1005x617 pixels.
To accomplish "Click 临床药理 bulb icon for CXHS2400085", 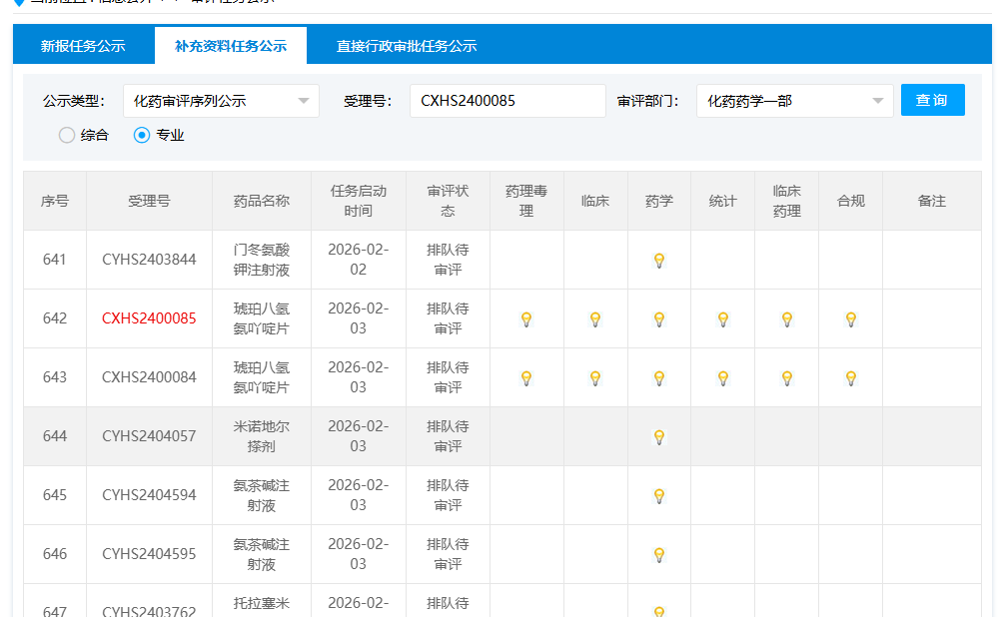I will (x=787, y=319).
